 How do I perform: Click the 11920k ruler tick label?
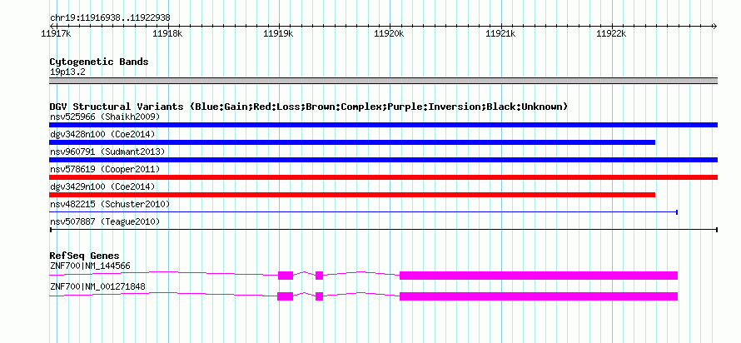tap(389, 33)
